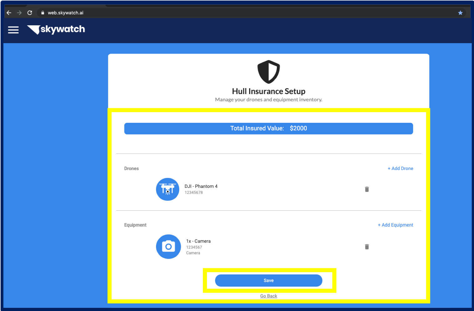Select equipment serial '1234567'

[194, 247]
